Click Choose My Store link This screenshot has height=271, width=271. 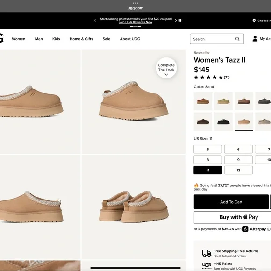coord(264,21)
